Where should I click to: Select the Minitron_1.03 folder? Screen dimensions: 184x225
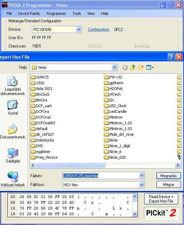coord(118,129)
